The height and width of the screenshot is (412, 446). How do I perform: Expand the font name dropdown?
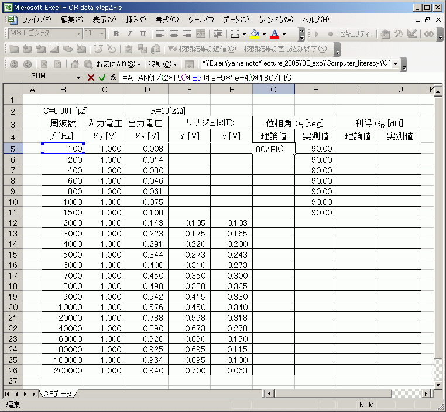77,34
